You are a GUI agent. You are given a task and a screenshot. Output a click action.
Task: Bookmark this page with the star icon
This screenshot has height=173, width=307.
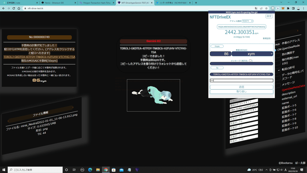point(266,8)
